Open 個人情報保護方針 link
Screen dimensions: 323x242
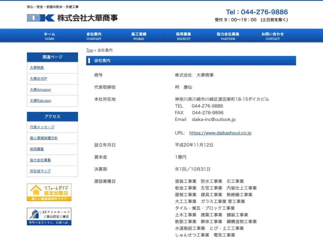click(x=44, y=138)
